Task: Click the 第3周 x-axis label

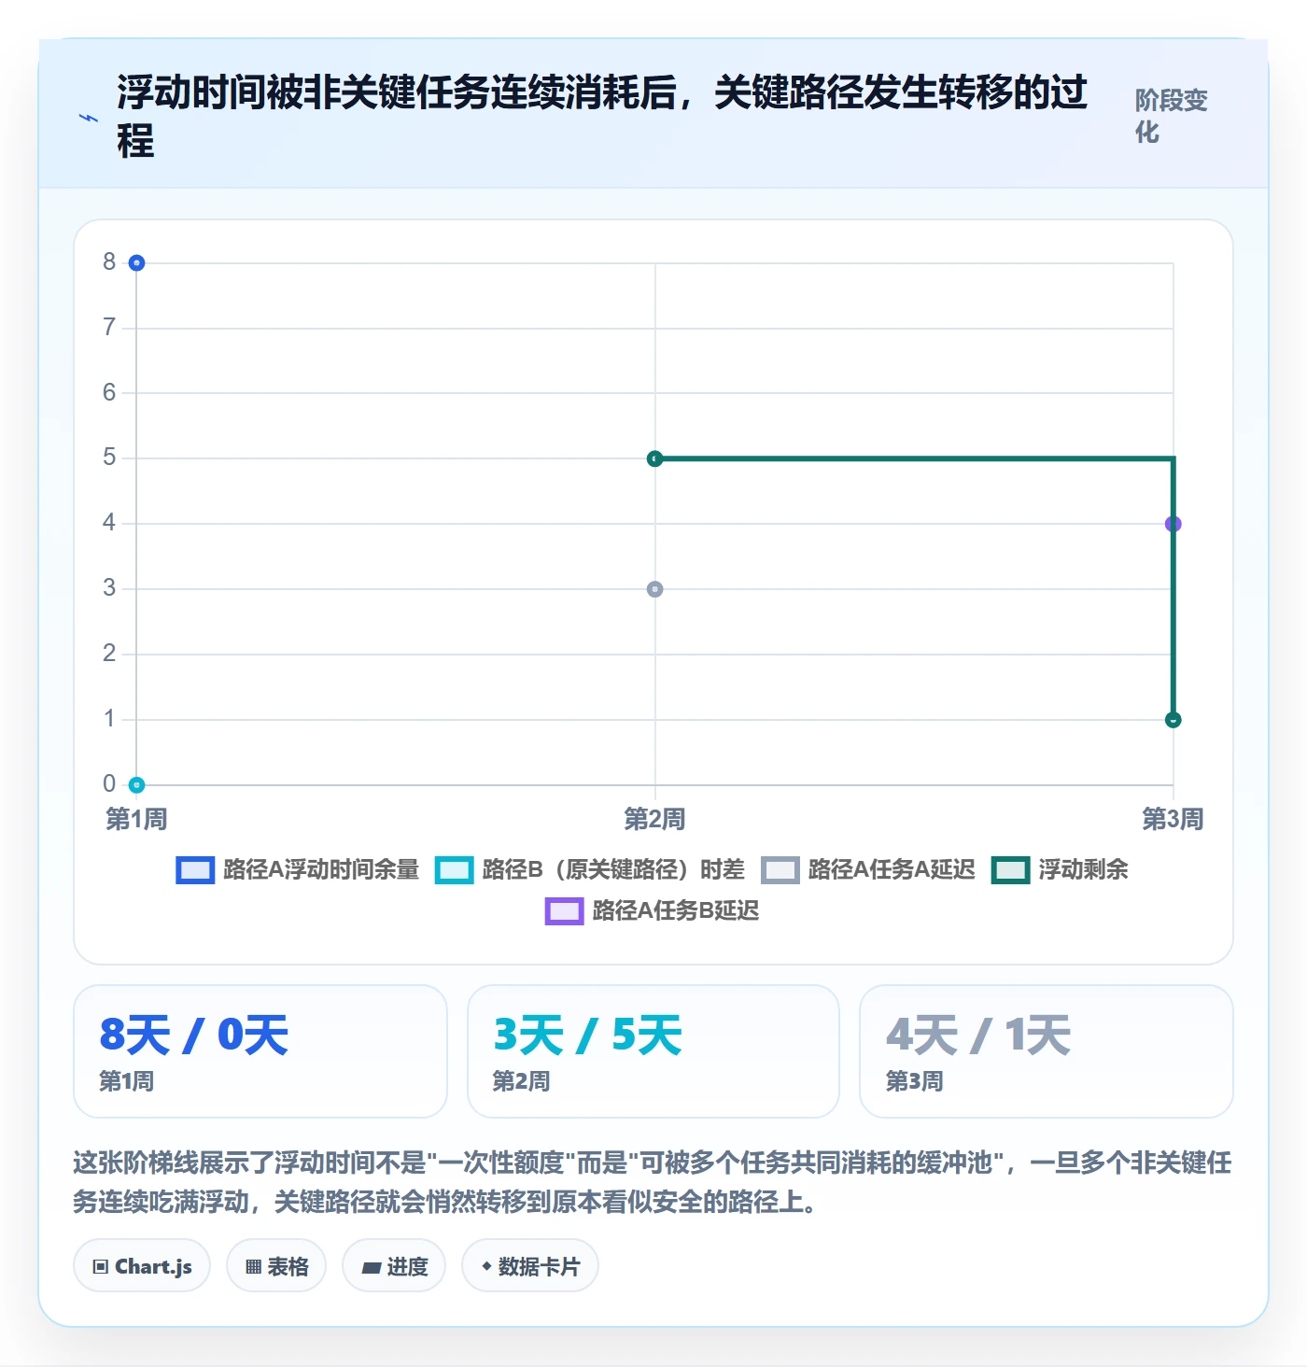Action: [x=1173, y=820]
